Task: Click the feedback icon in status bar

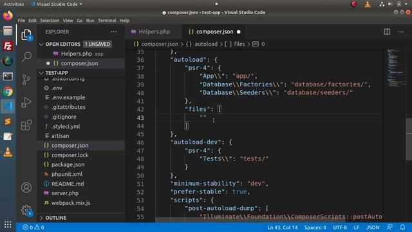Action: point(389,227)
